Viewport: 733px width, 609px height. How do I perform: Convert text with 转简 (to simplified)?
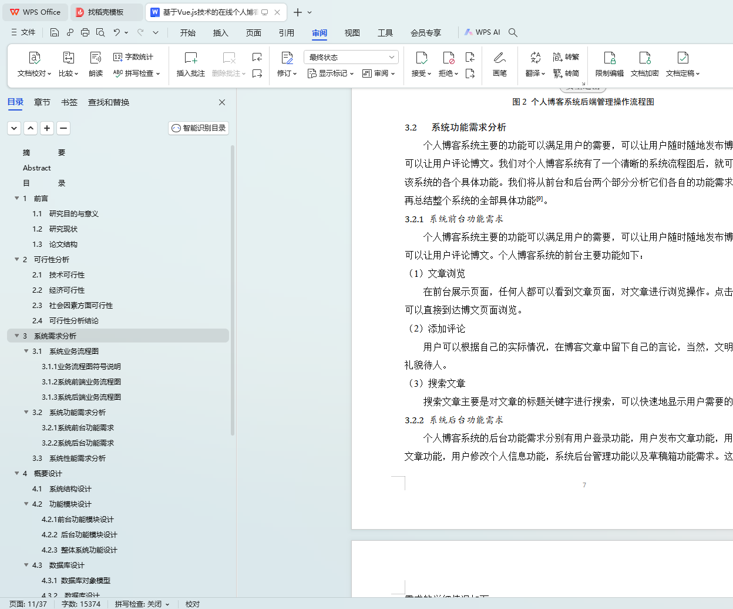[x=566, y=73]
